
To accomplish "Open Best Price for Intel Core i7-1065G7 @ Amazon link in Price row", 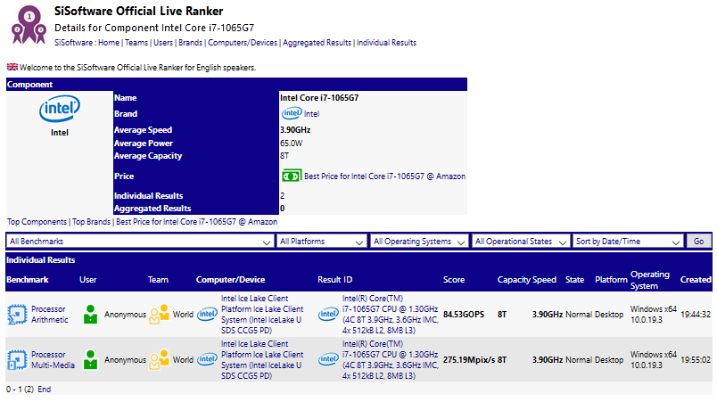I will pos(384,176).
